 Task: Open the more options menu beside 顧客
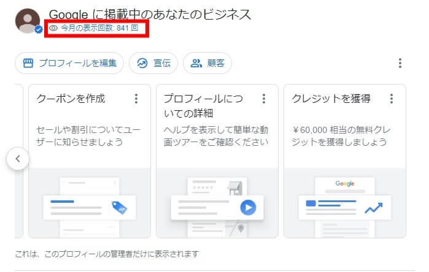(x=400, y=63)
